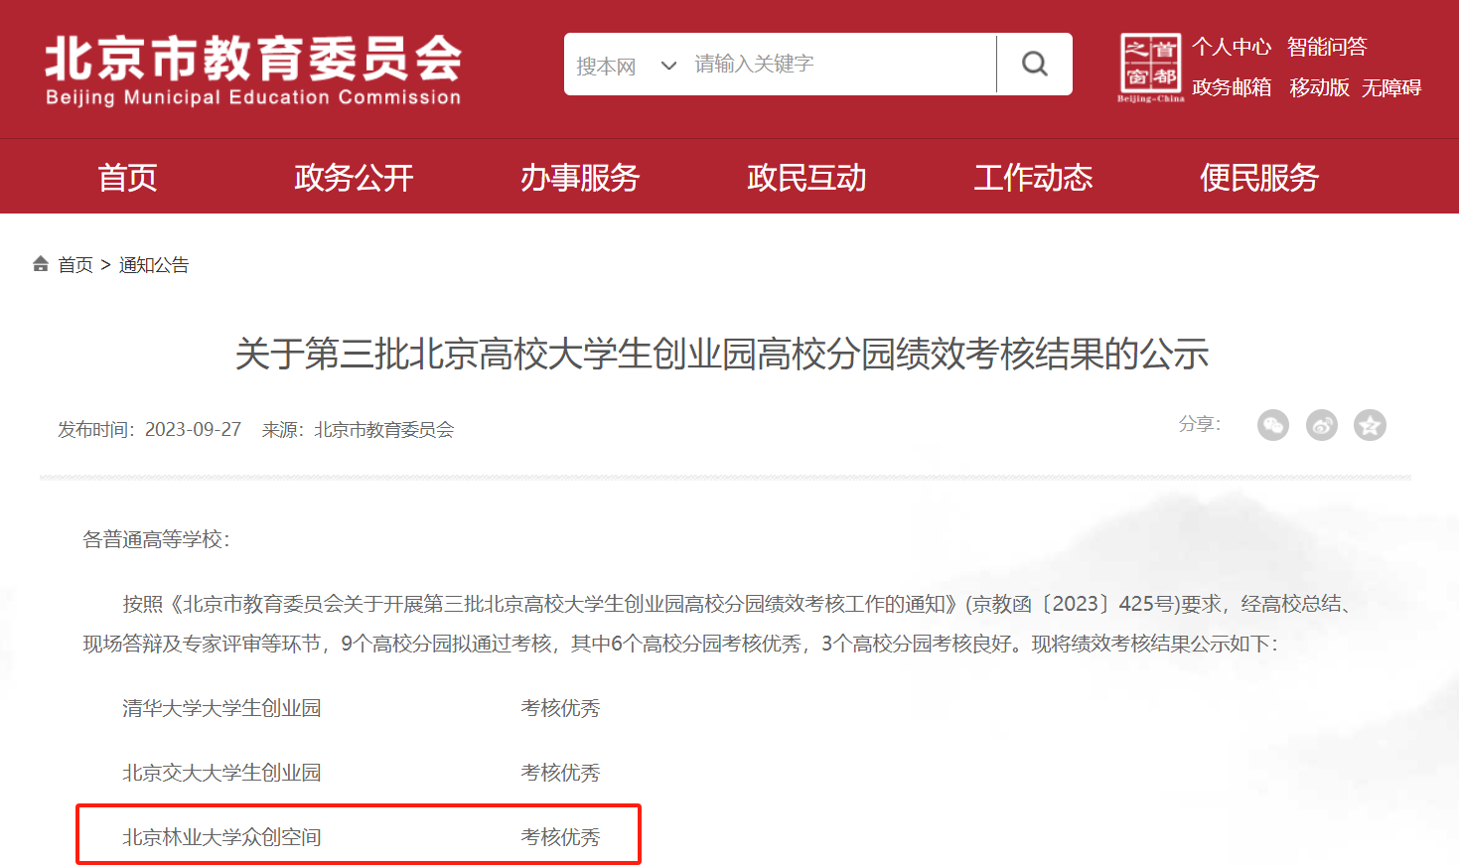Screen dimensions: 1459x866
Task: Open the 个人中心 link
Action: [x=1232, y=47]
